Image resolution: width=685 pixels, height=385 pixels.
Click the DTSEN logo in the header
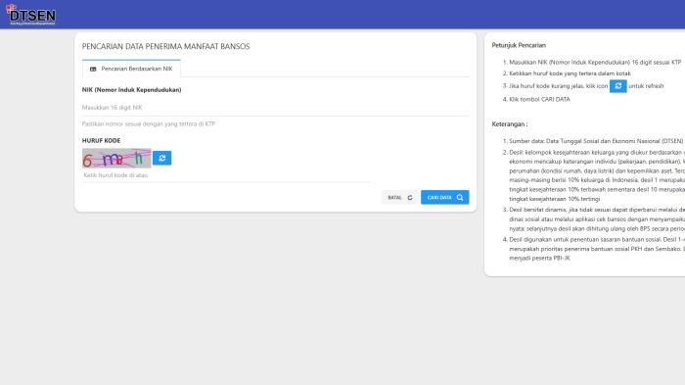click(30, 15)
